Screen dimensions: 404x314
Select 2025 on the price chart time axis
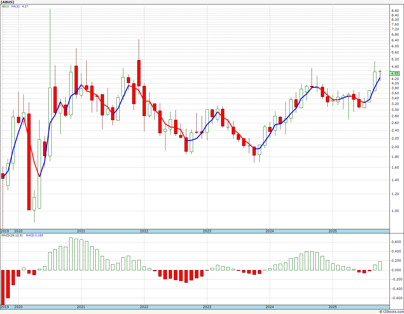[333, 231]
